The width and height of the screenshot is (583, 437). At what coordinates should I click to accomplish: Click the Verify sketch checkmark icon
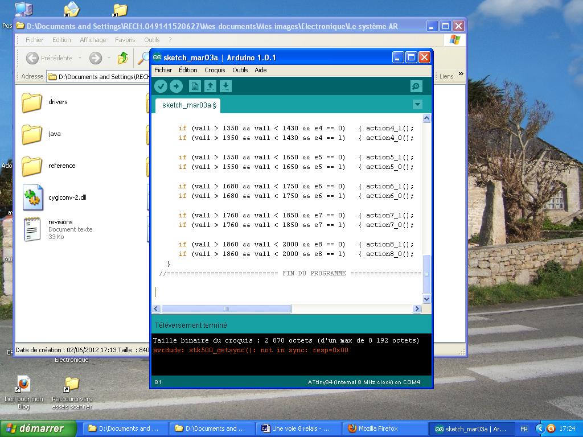coord(161,86)
